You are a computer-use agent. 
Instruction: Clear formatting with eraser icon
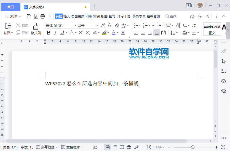pyautogui.click(x=117, y=26)
